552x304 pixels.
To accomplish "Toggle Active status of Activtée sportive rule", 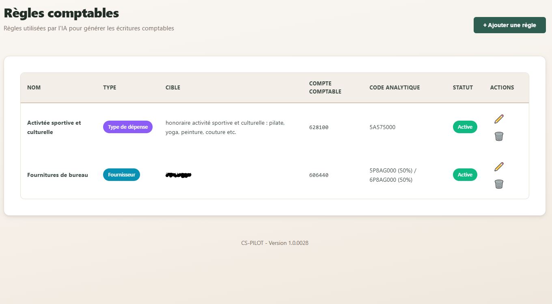I will coord(465,127).
